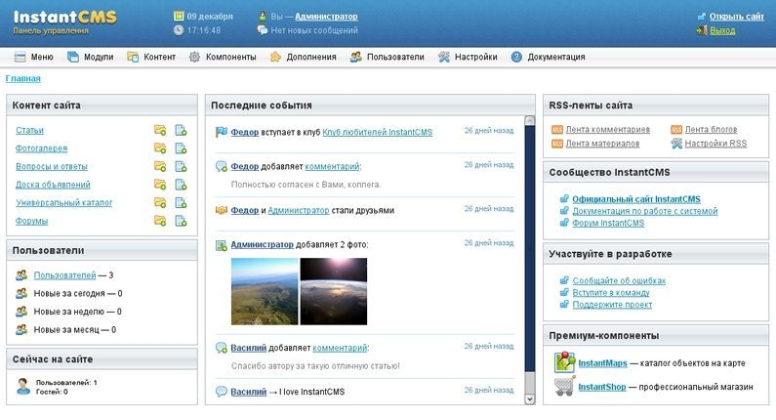Click the Поддержите проект link
The height and width of the screenshot is (420, 776).
[612, 305]
